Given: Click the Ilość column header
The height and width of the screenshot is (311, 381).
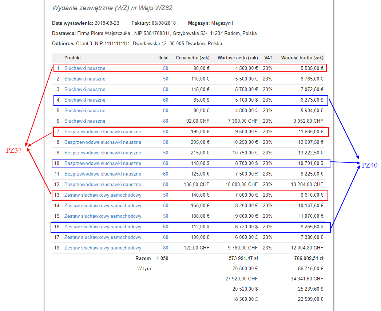Looking at the screenshot, I should (x=163, y=58).
